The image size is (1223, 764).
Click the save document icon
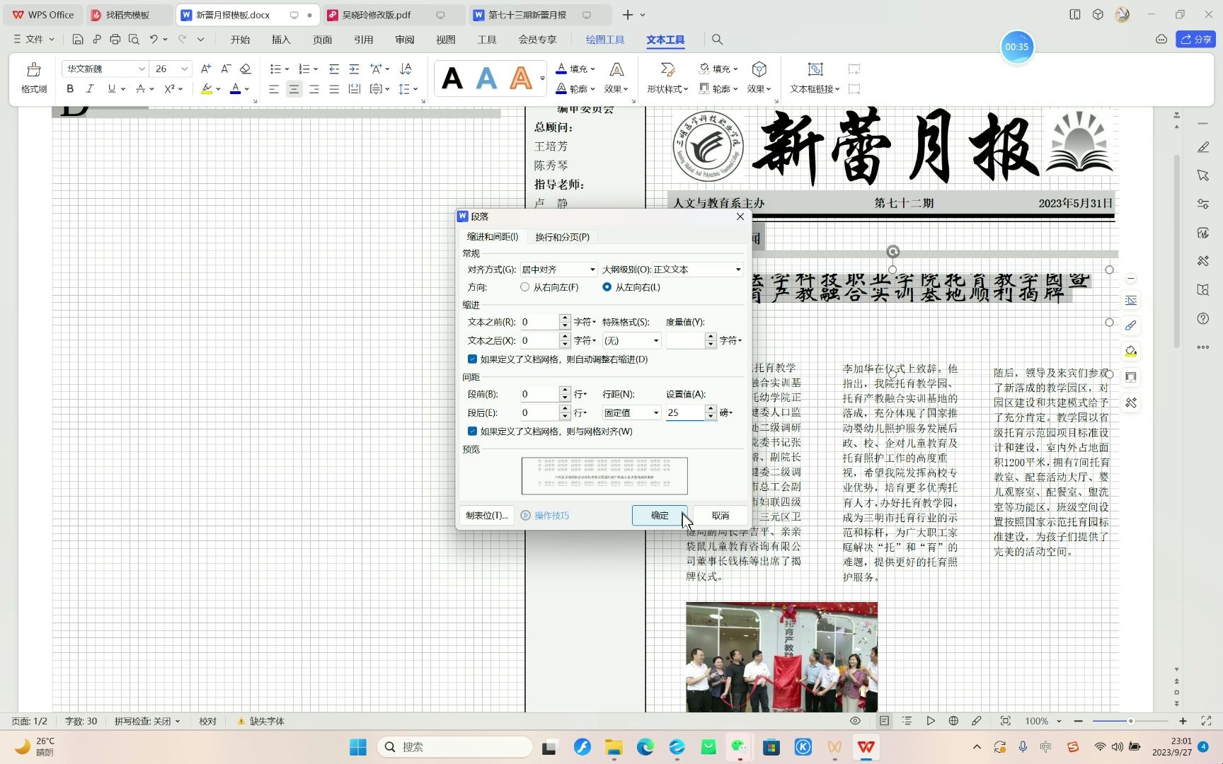pyautogui.click(x=78, y=40)
